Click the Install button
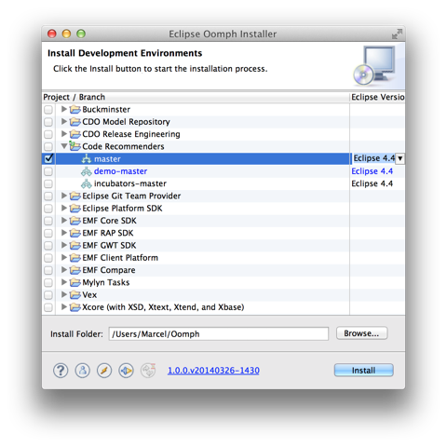This screenshot has height=447, width=447. [x=363, y=371]
